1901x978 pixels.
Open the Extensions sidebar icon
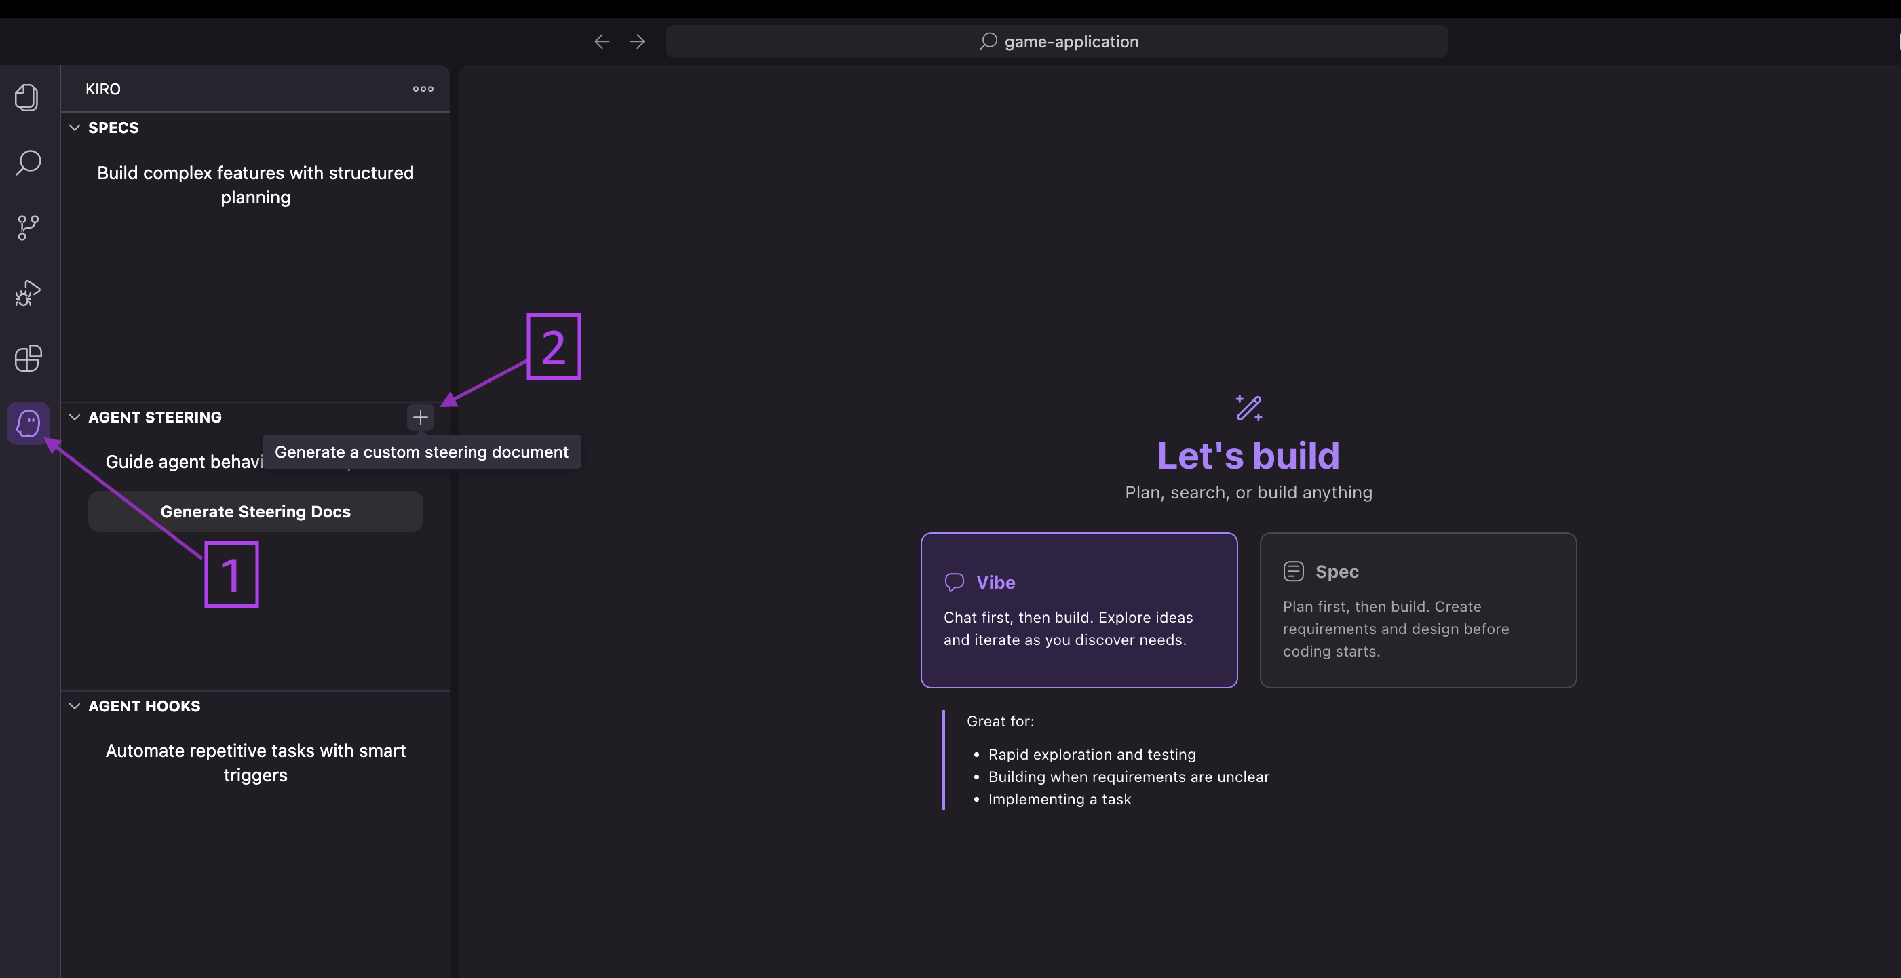tap(28, 359)
